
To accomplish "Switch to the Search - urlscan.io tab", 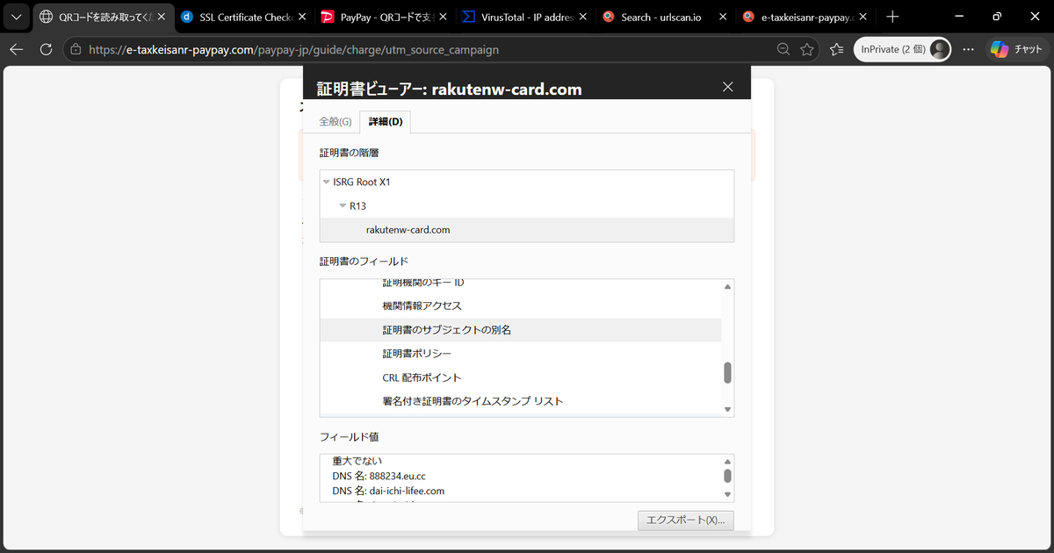I will (664, 17).
